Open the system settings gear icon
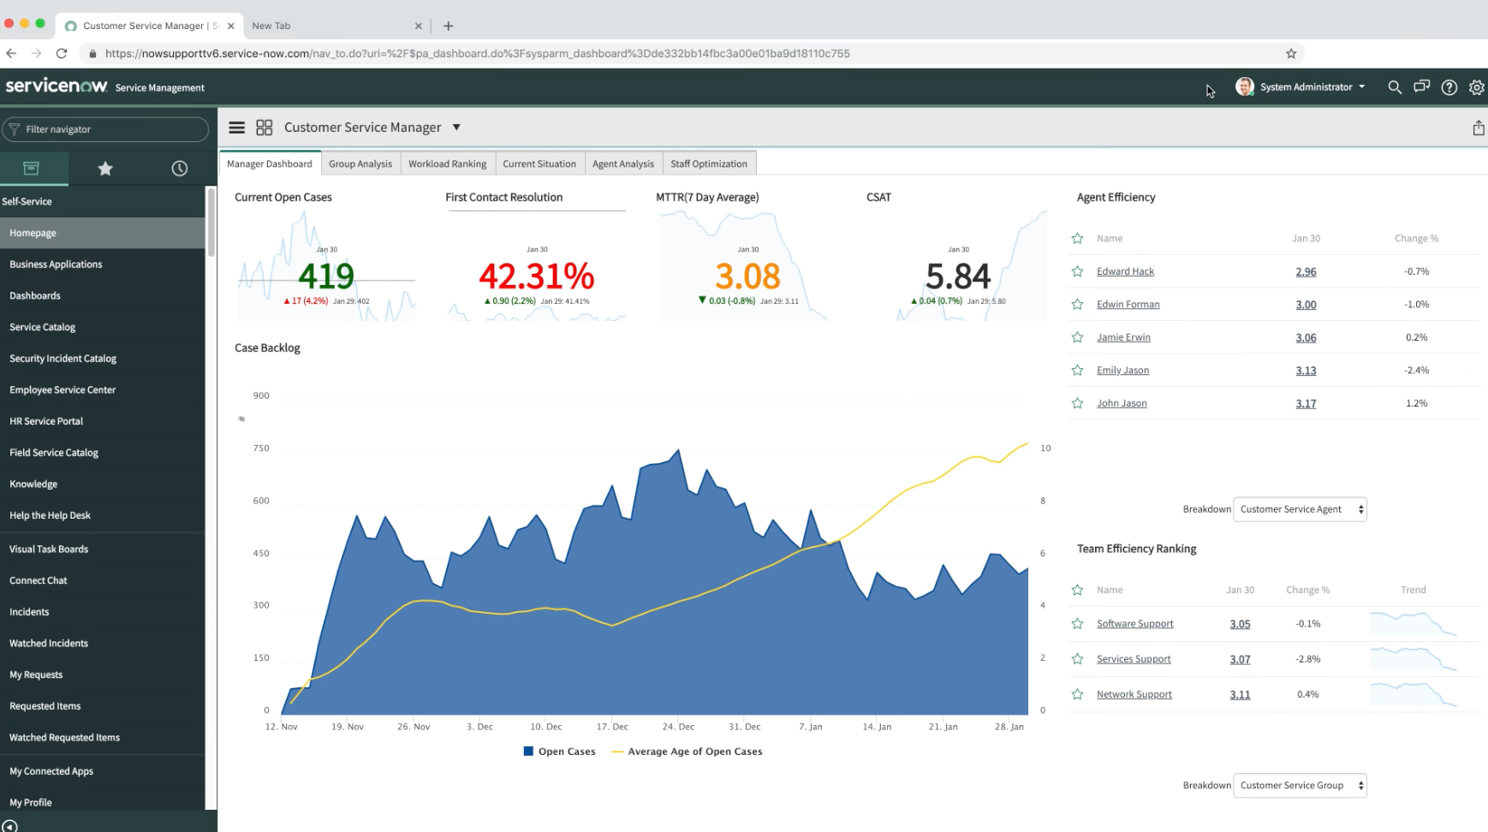 click(x=1476, y=87)
